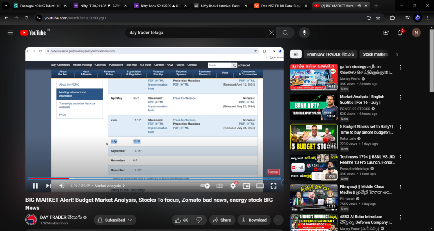434x231 pixels.
Task: Enter fullscreen mode
Action: [x=273, y=186]
